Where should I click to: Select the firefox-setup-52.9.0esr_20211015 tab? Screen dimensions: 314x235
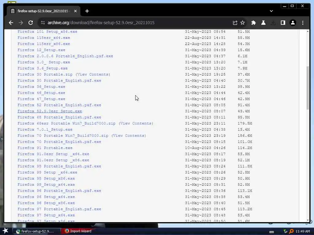[43, 11]
